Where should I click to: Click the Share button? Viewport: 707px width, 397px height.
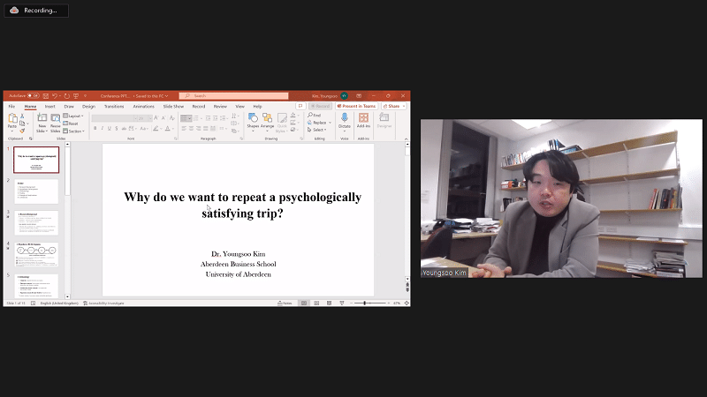click(x=393, y=106)
